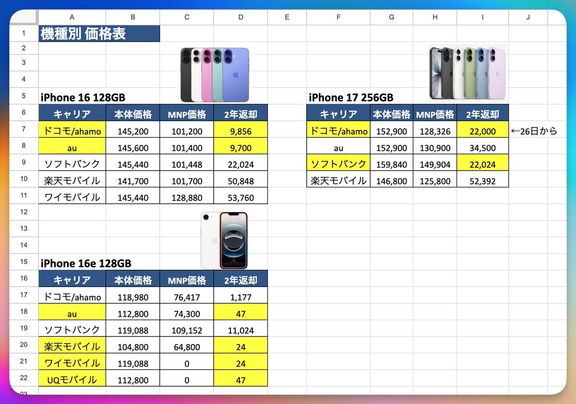576x404 pixels.
Task: Select row 16 header
Action: pos(24,278)
